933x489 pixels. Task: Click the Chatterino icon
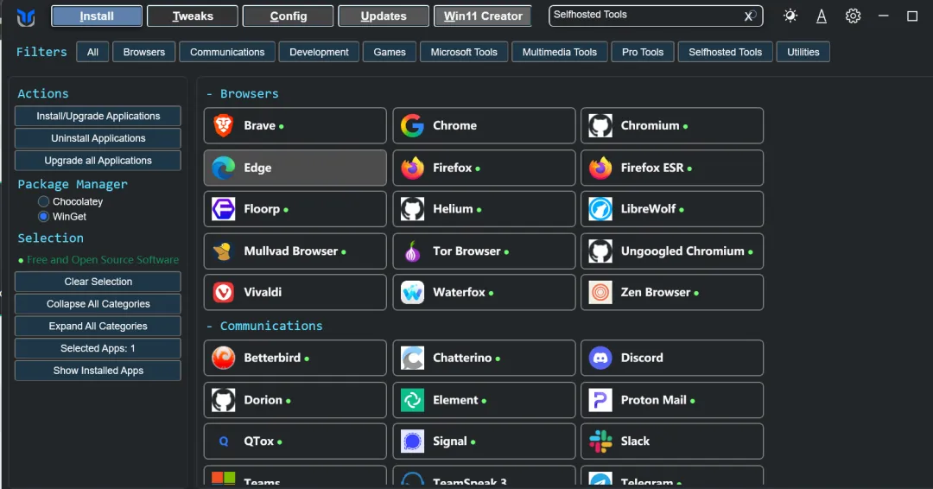tap(412, 358)
